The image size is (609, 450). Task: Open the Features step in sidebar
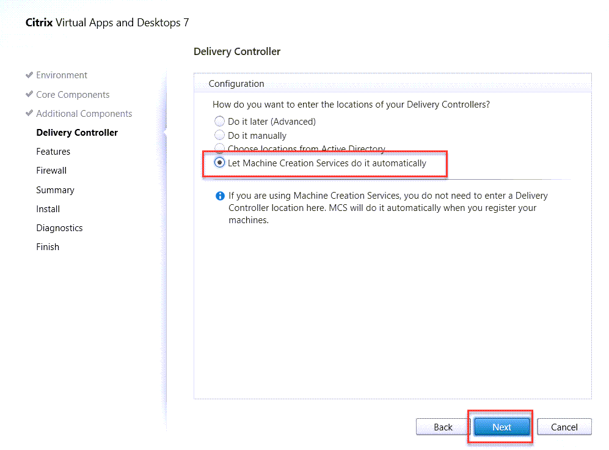53,152
